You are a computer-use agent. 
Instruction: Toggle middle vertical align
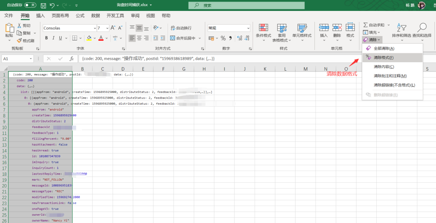click(139, 28)
